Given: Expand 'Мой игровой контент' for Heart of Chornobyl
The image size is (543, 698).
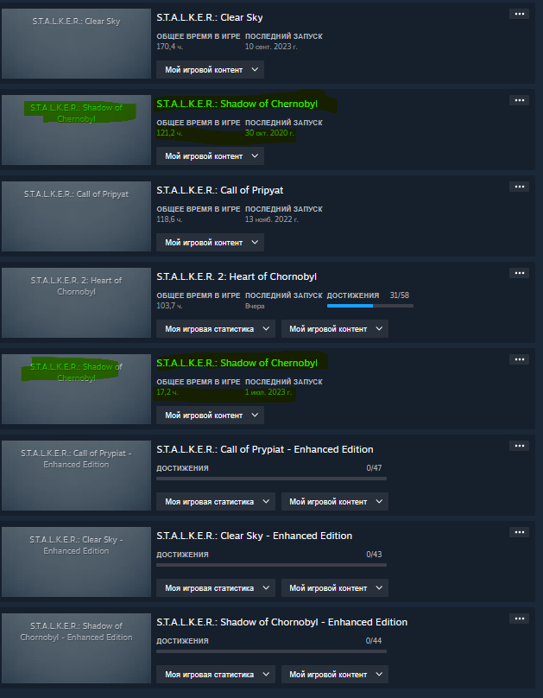Looking at the screenshot, I should click(x=335, y=329).
